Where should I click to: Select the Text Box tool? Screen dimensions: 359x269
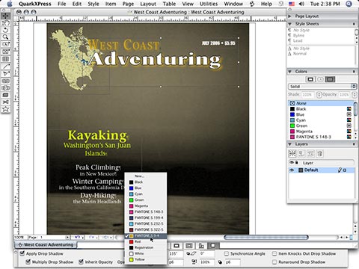click(x=5, y=44)
